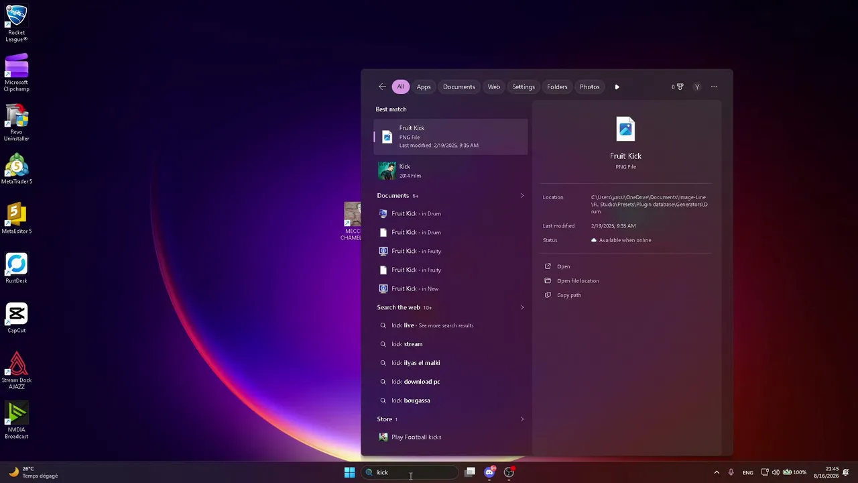Select the RustDesk desktop icon
858x483 pixels.
pyautogui.click(x=16, y=268)
